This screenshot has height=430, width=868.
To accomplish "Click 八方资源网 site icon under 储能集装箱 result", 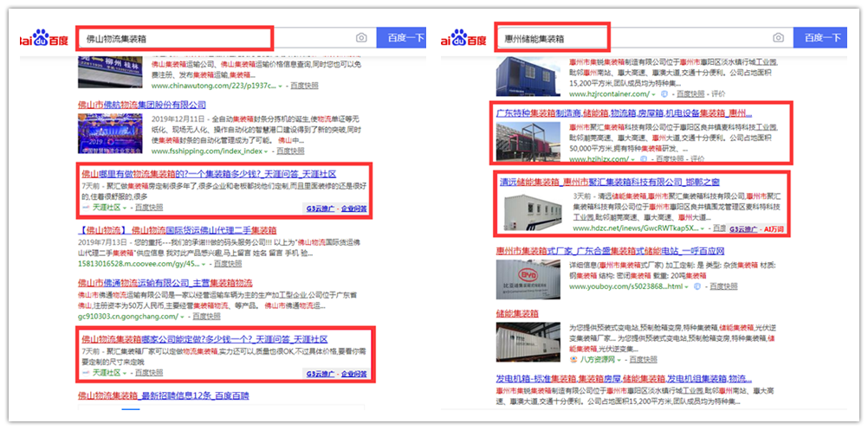I will pos(573,359).
